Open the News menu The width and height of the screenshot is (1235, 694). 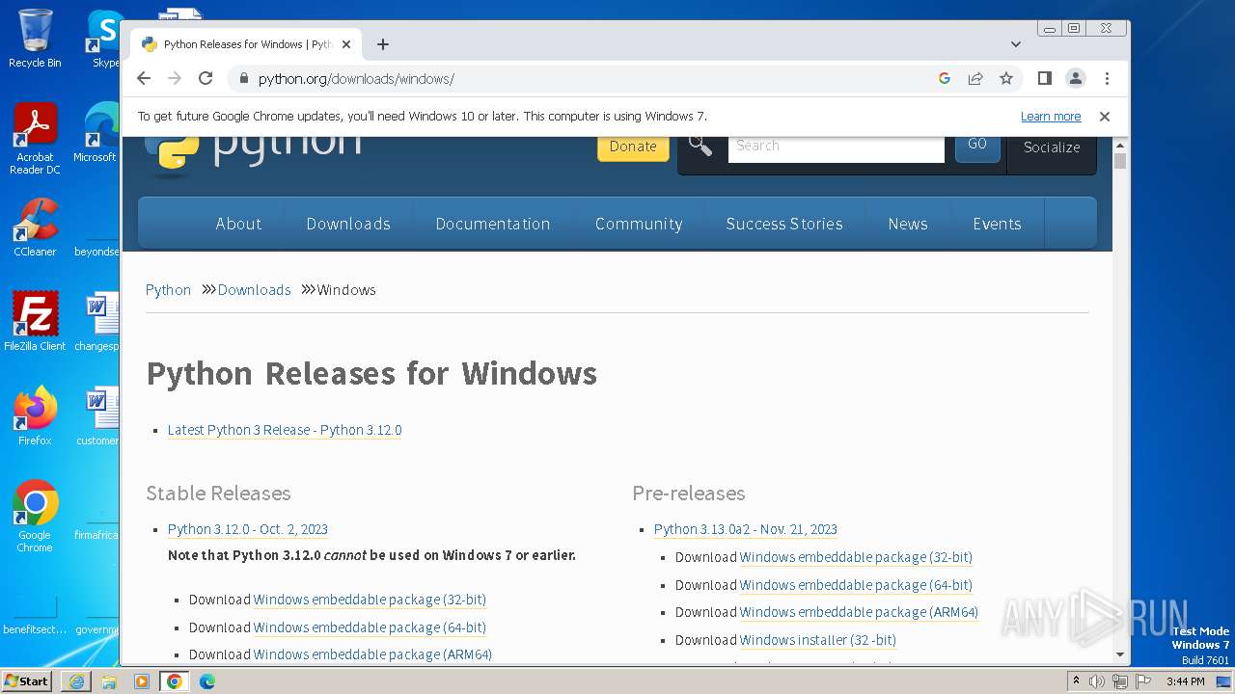coord(908,224)
